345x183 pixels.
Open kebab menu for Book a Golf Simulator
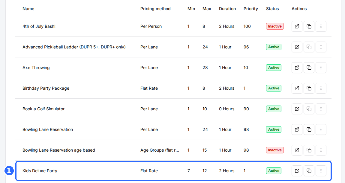point(321,109)
